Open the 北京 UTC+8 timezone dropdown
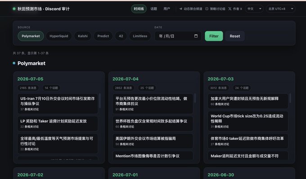 (x=281, y=9)
